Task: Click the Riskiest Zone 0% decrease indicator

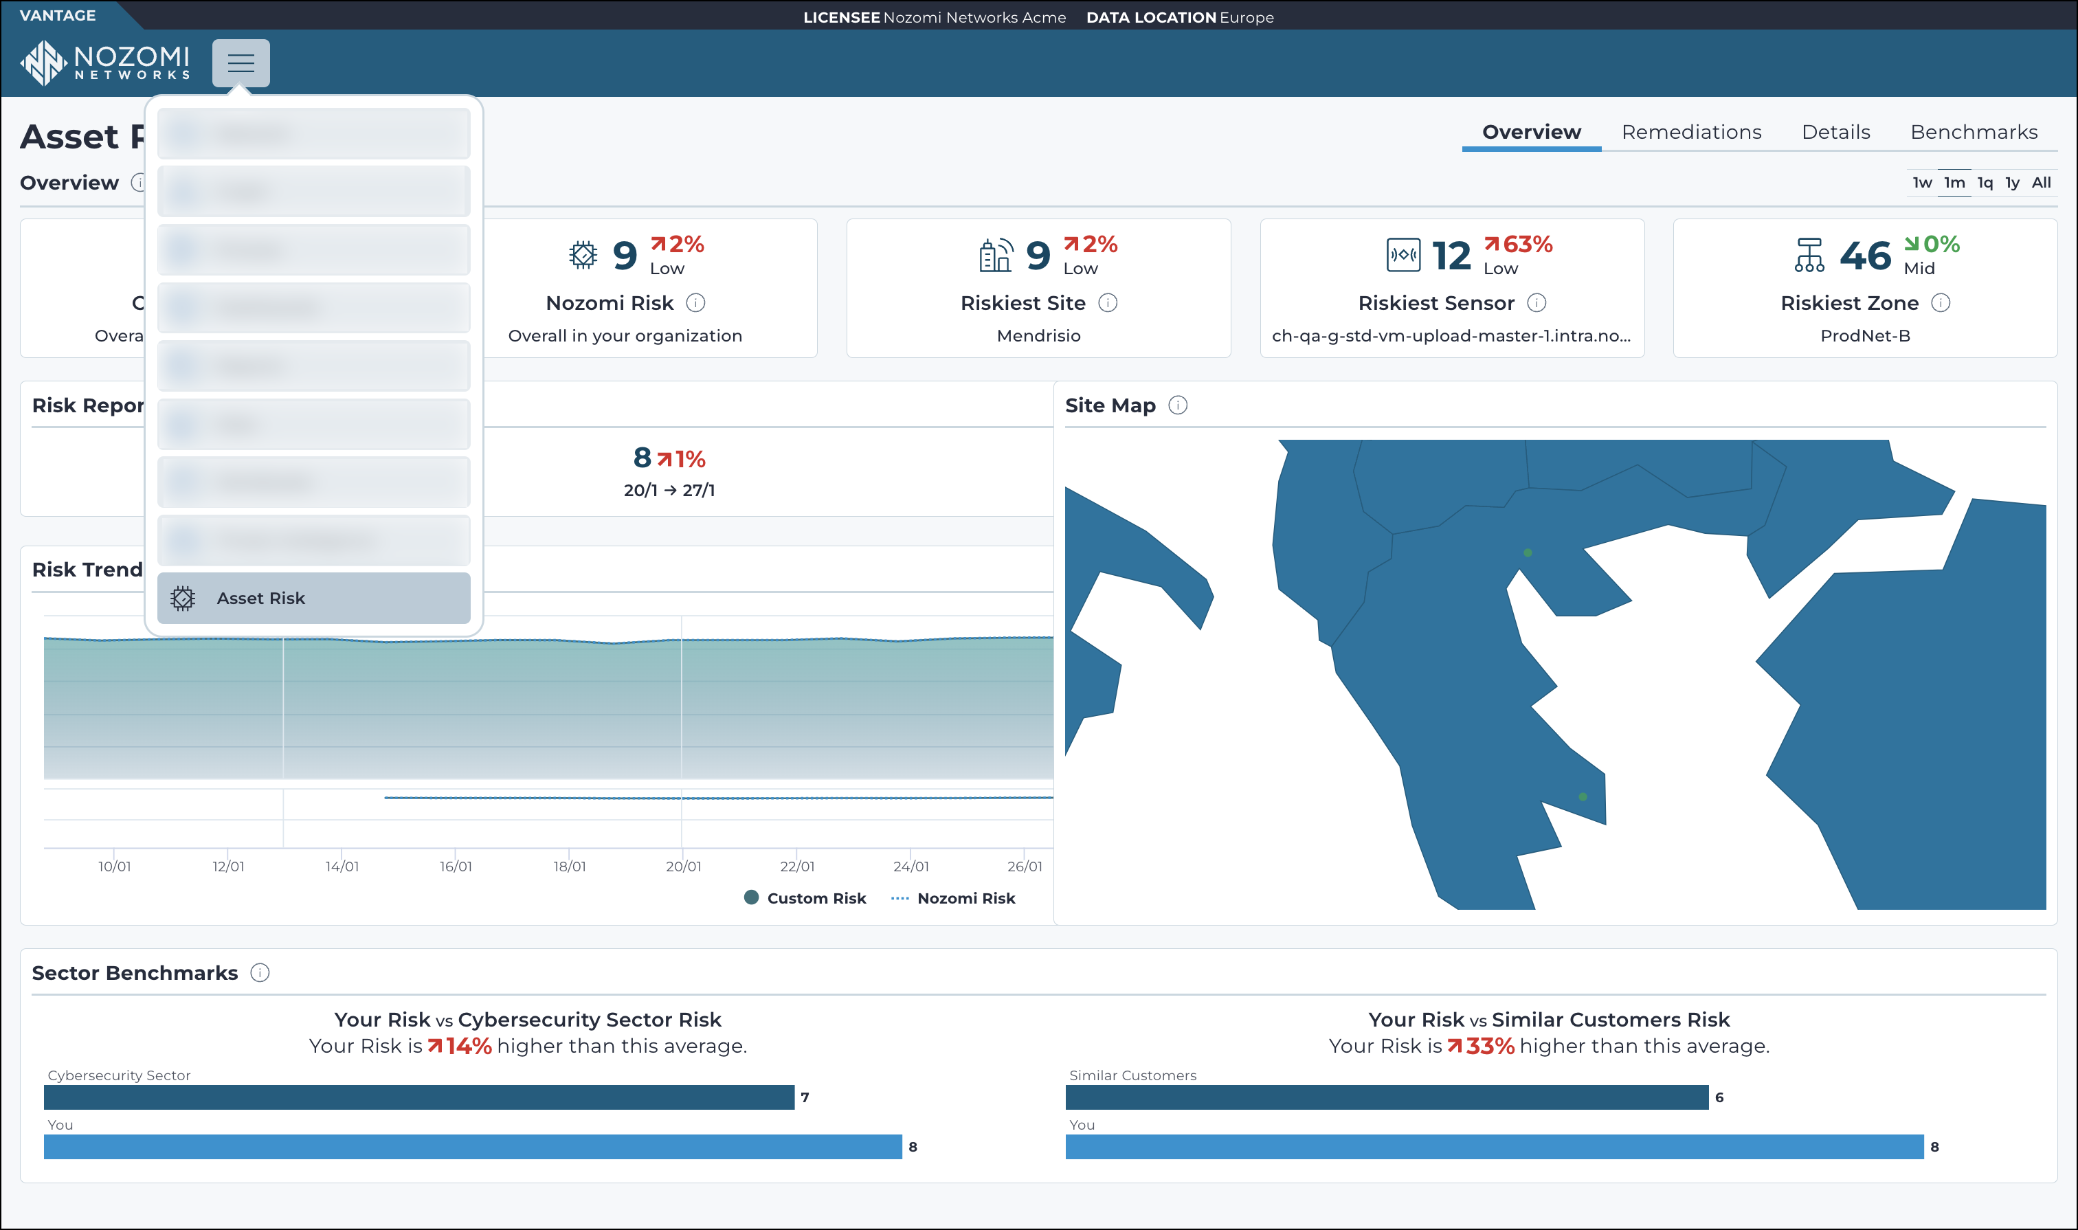Action: (x=1931, y=245)
